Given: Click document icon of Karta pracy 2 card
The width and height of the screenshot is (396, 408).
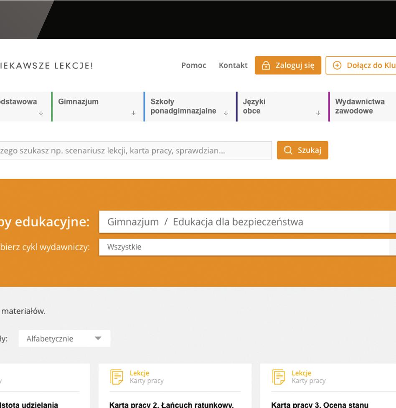Looking at the screenshot, I should pos(117,377).
